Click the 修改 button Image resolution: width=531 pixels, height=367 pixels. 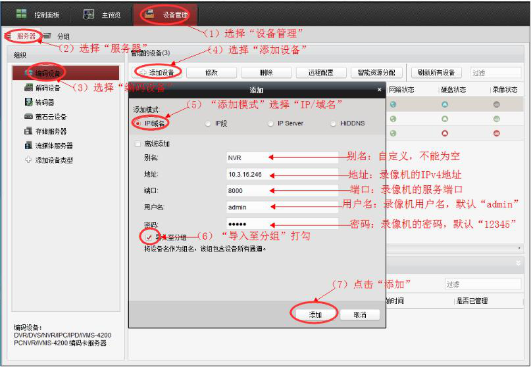[x=211, y=72]
